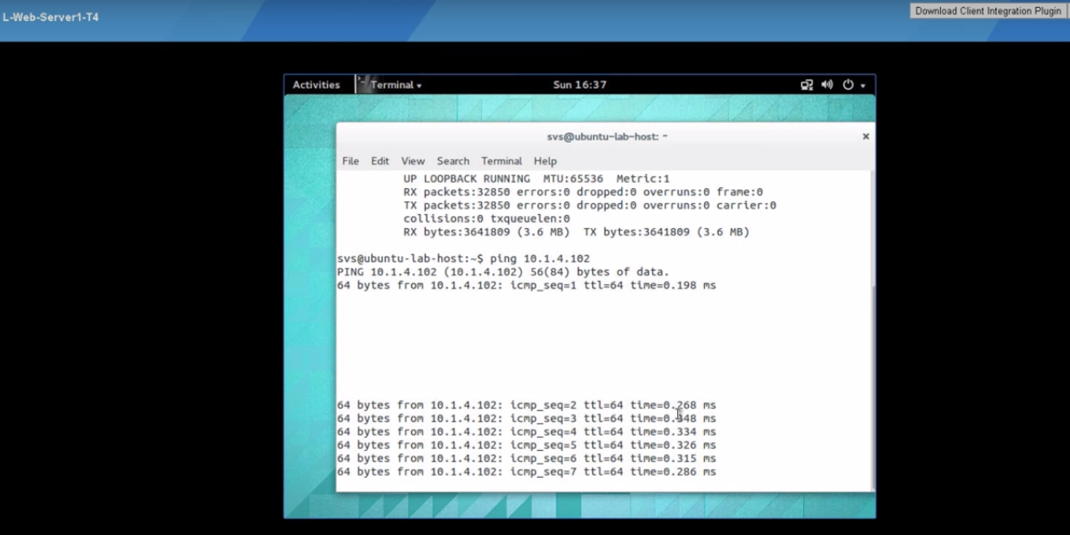The image size is (1070, 535).
Task: Click the icmp_seq=7 ping reply line
Action: [x=526, y=472]
